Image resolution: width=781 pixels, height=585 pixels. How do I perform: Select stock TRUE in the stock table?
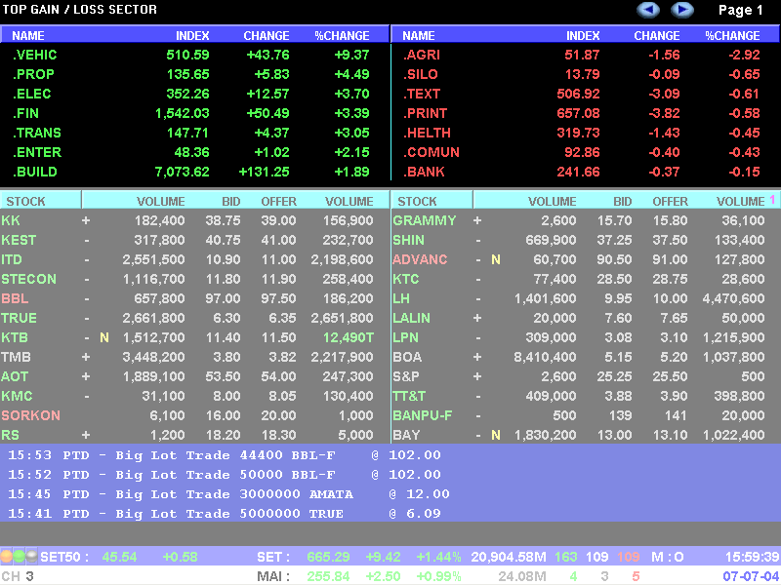tap(19, 318)
